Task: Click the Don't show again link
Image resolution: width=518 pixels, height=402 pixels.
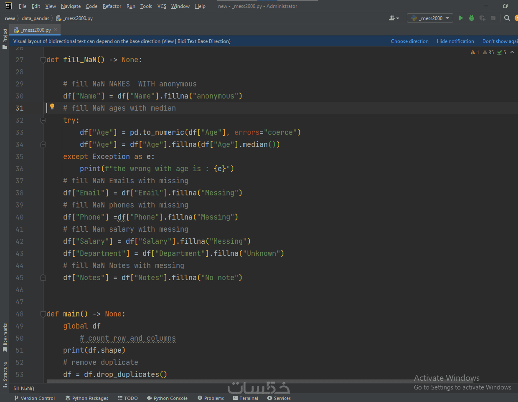Action: click(x=500, y=41)
